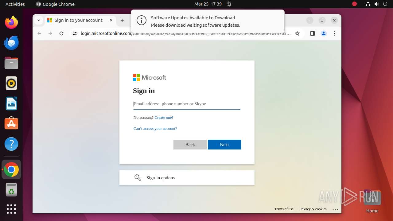Image resolution: width=393 pixels, height=221 pixels.
Task: Open the Google Chrome app menu in top bar
Action: coord(55,4)
